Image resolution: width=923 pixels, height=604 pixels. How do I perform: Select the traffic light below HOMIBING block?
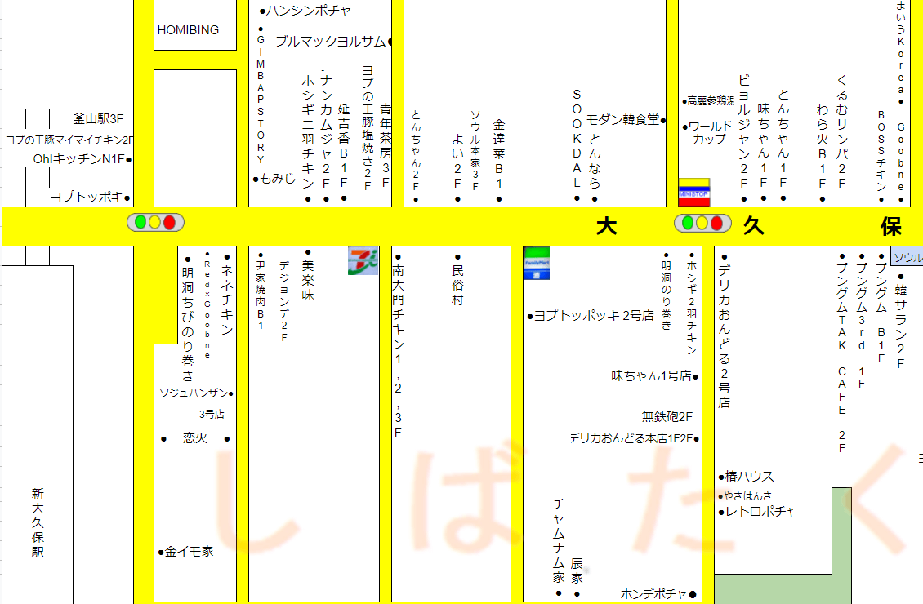pyautogui.click(x=155, y=222)
